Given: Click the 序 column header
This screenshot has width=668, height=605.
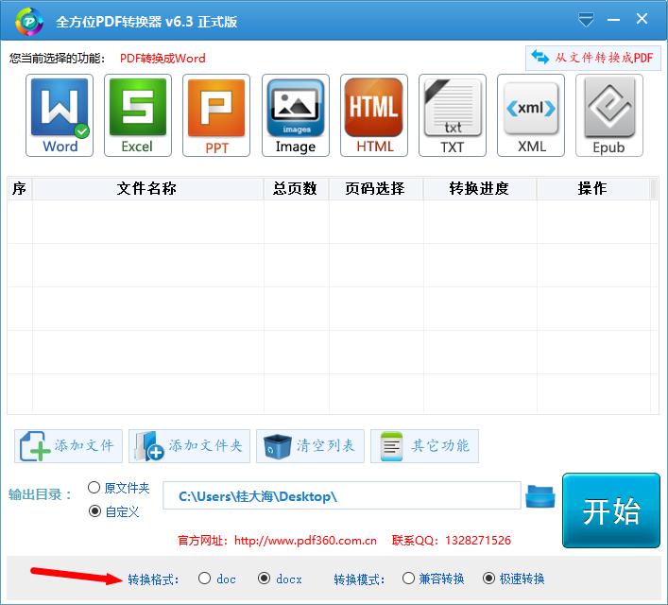Looking at the screenshot, I should click(19, 188).
